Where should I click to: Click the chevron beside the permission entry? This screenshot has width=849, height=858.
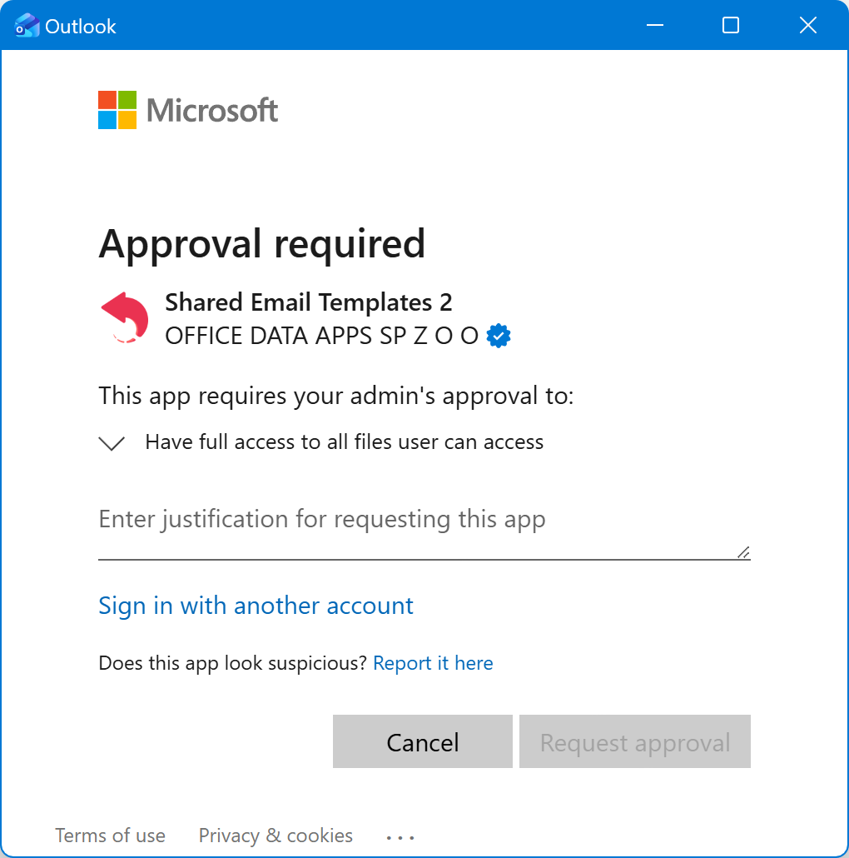click(111, 442)
